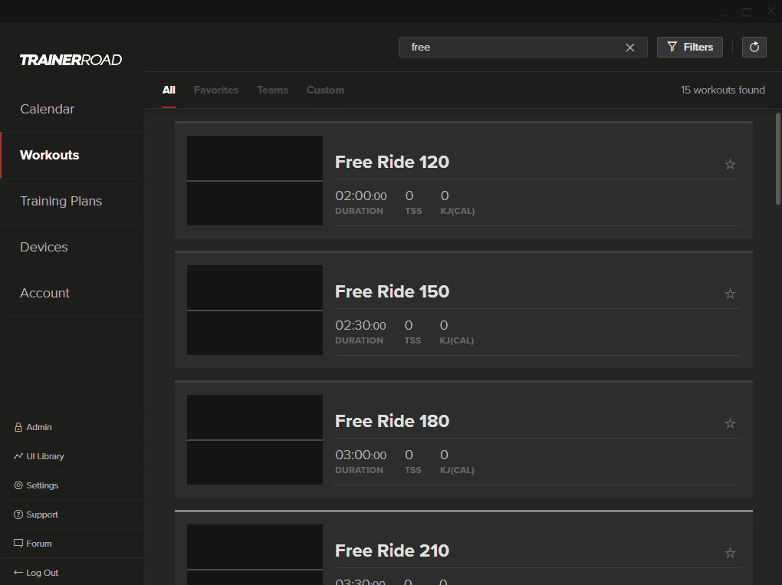This screenshot has width=782, height=585.
Task: Switch to the All tab
Action: [169, 90]
